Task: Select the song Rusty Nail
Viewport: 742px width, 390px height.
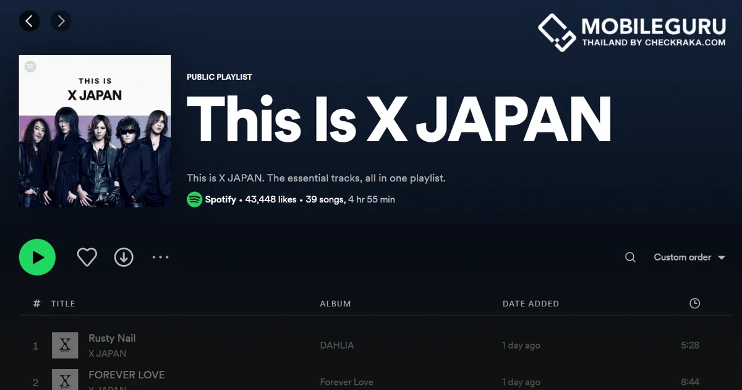Action: [x=112, y=338]
